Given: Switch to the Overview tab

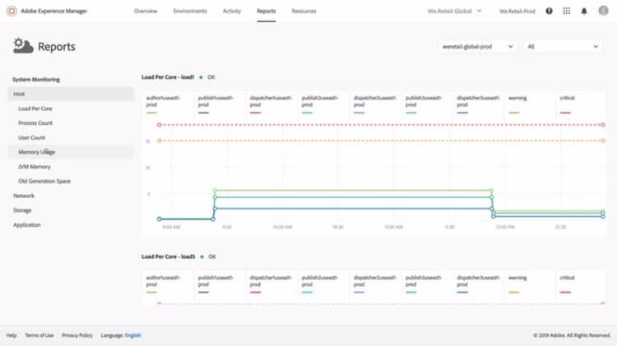Looking at the screenshot, I should pyautogui.click(x=145, y=11).
